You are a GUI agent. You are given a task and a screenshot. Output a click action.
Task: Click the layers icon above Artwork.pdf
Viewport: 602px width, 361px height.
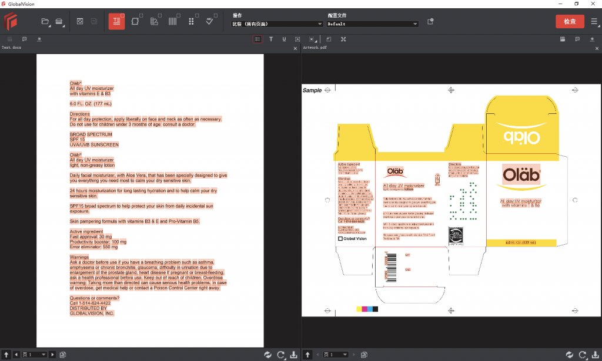coord(563,39)
